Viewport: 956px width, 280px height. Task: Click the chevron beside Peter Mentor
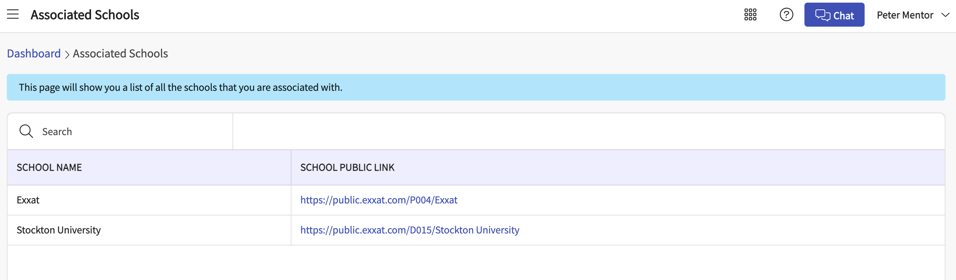[945, 15]
